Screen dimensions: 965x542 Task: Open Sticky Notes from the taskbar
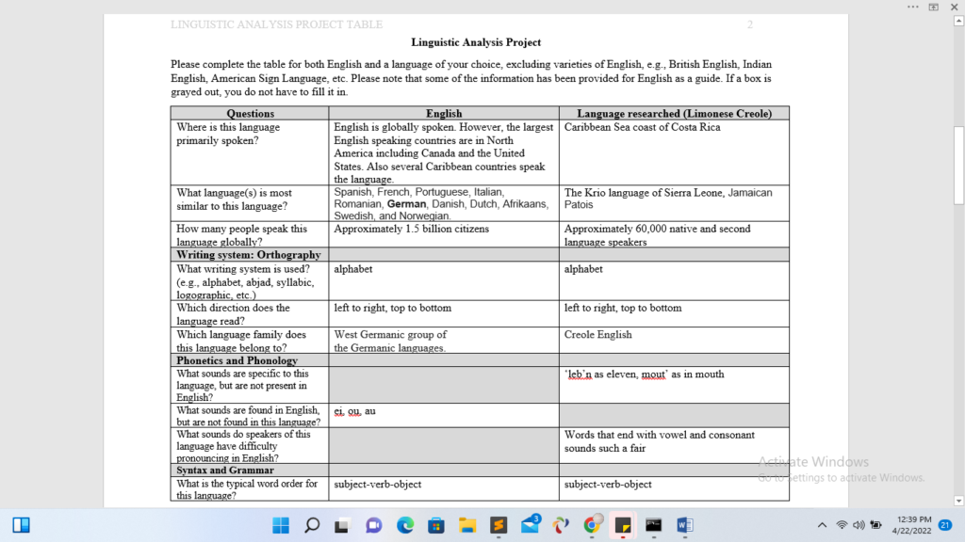pos(622,525)
